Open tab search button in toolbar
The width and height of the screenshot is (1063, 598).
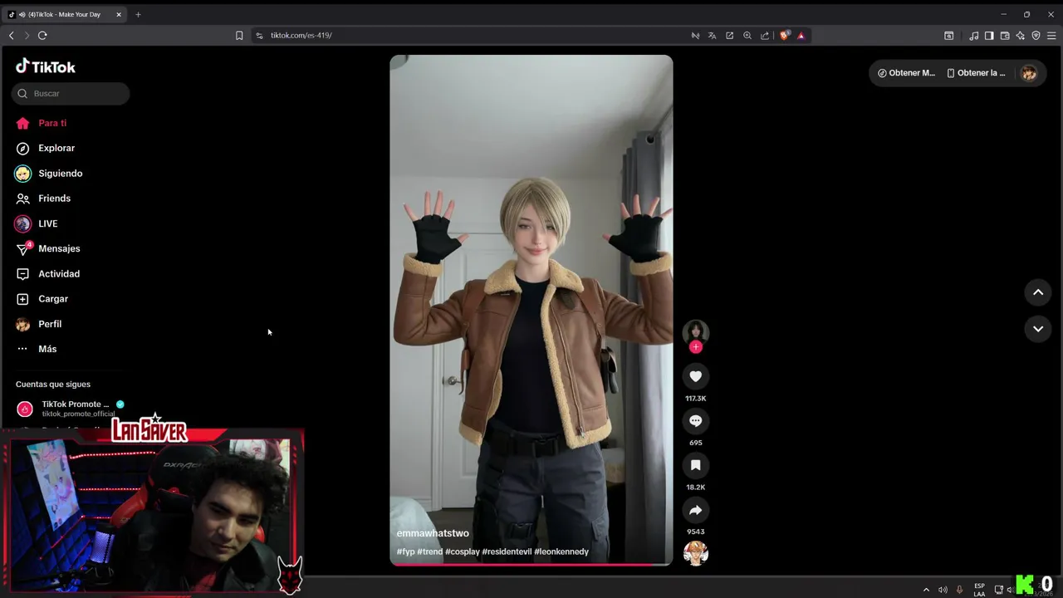(x=948, y=36)
